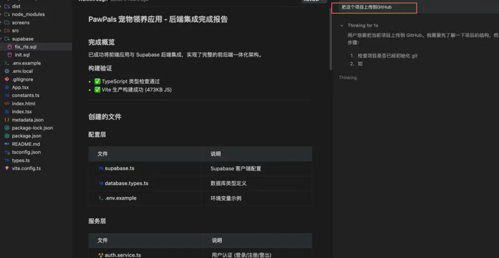Click the '完成概览' heading
499x258 pixels.
[x=102, y=42]
